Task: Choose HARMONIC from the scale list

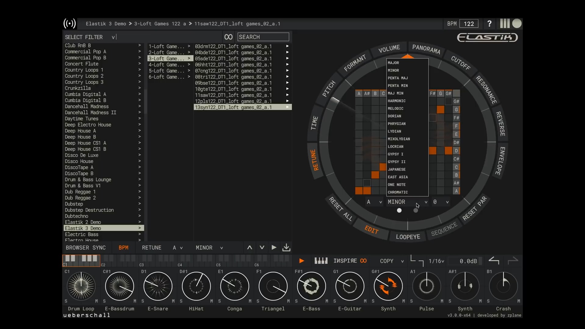Action: pos(407,101)
